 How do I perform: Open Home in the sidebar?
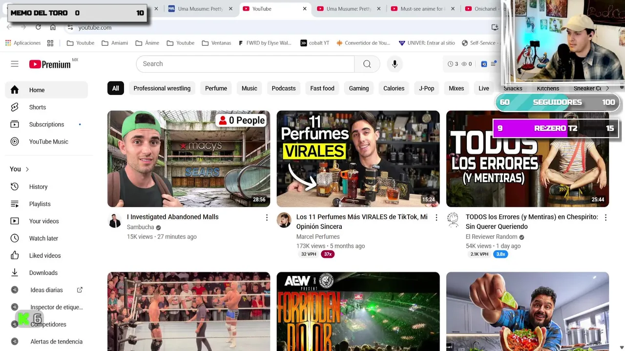[x=46, y=90]
